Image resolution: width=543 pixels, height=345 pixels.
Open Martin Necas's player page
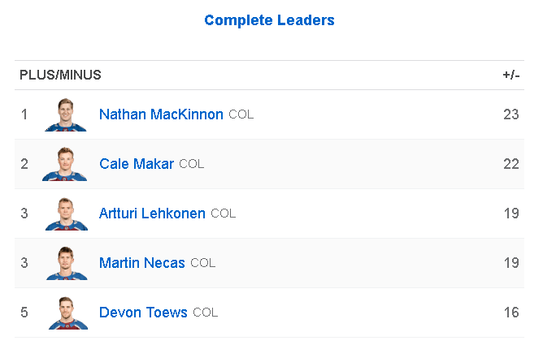click(x=142, y=263)
